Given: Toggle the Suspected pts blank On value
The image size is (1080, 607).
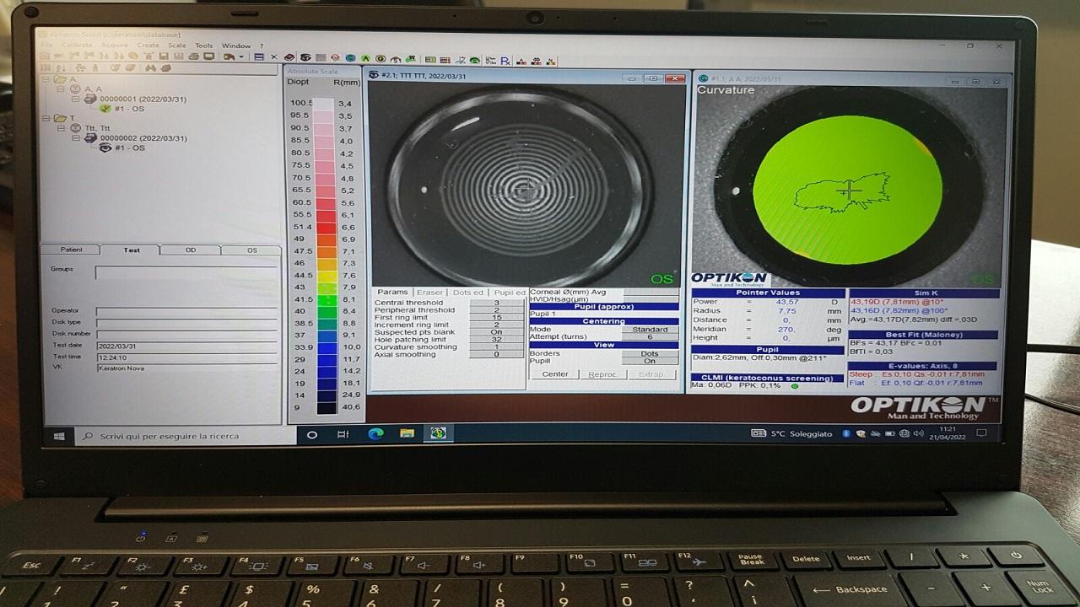Looking at the screenshot, I should coord(497,332).
